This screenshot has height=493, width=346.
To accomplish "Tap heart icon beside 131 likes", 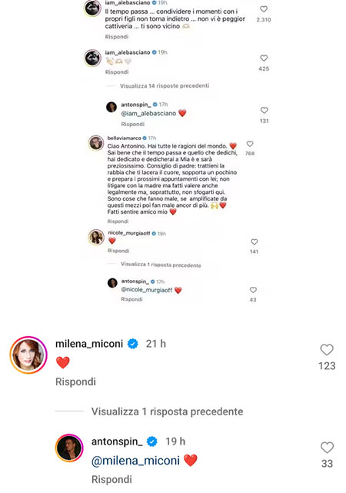I will pyautogui.click(x=264, y=110).
